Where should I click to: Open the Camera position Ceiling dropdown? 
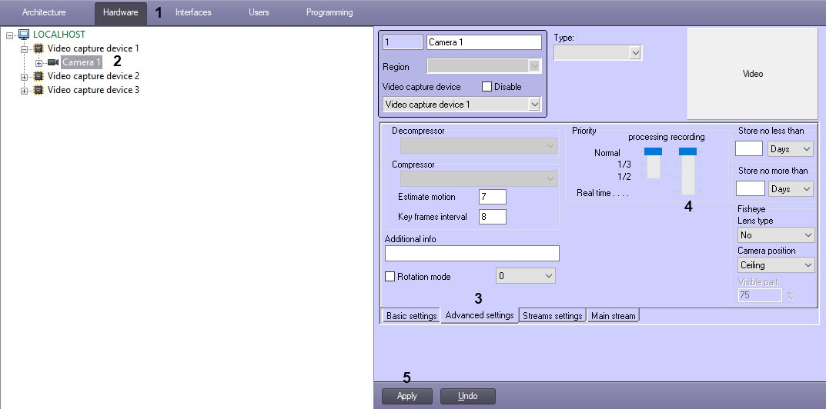coord(775,264)
